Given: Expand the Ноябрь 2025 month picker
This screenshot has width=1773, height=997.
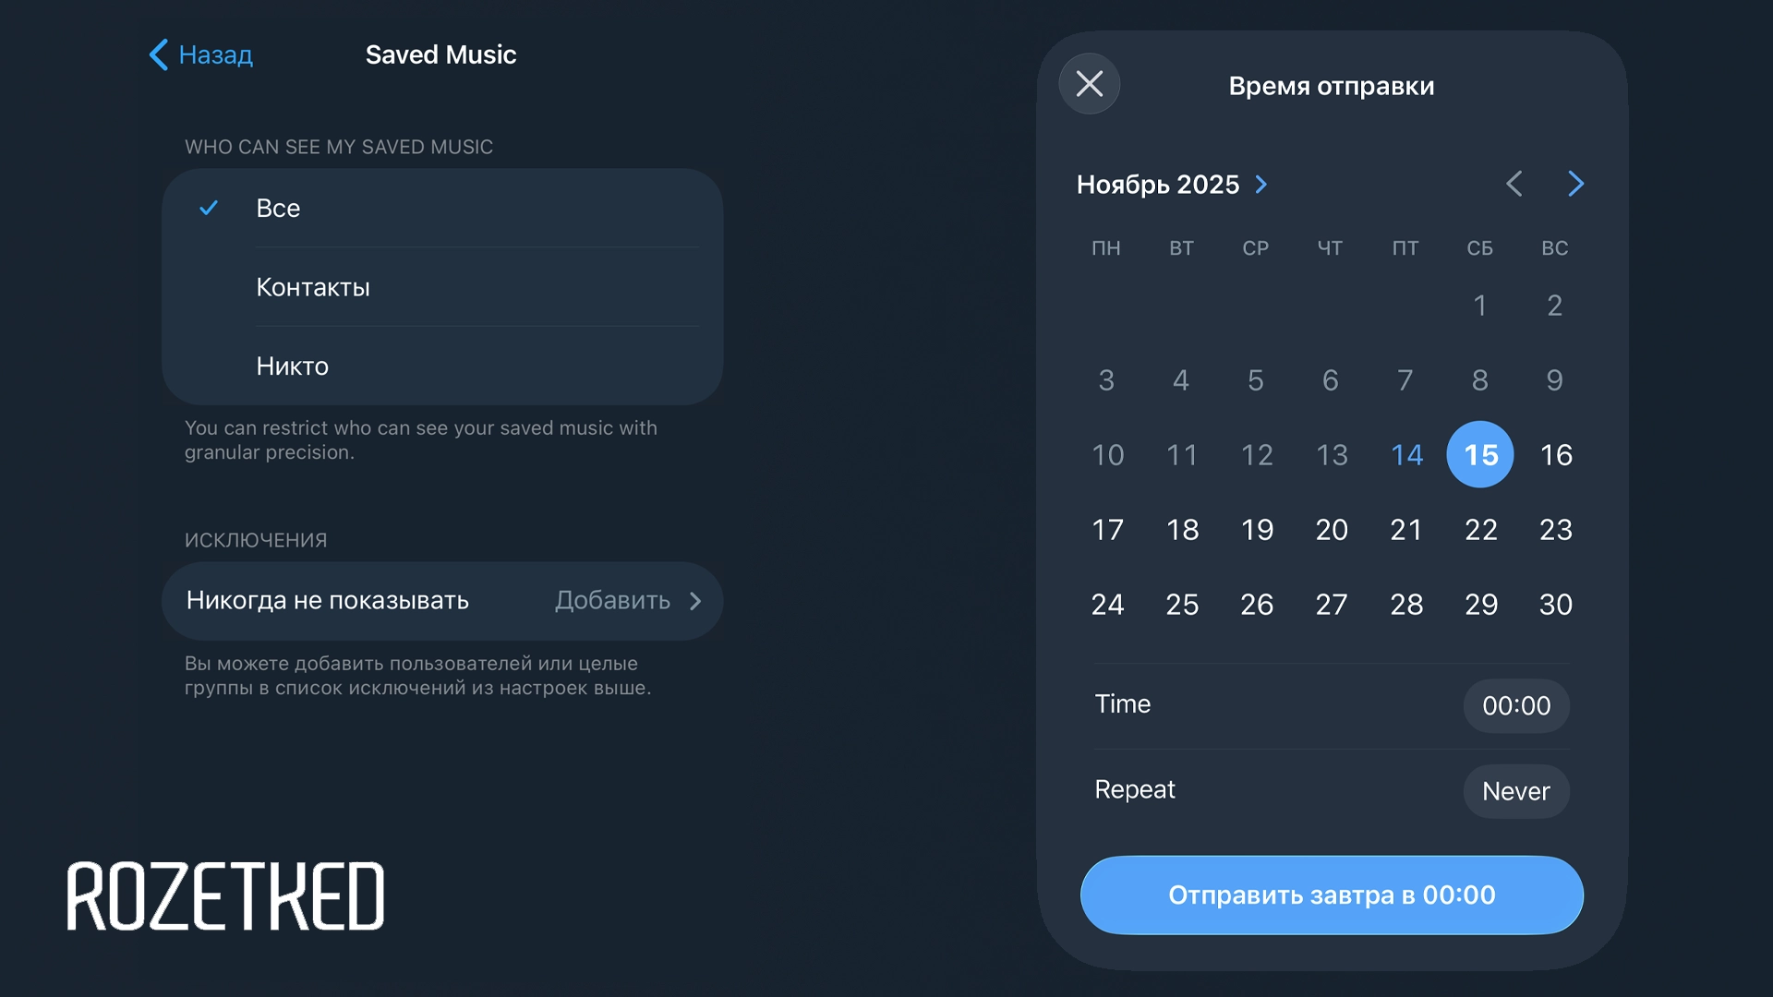Looking at the screenshot, I should 1173,185.
